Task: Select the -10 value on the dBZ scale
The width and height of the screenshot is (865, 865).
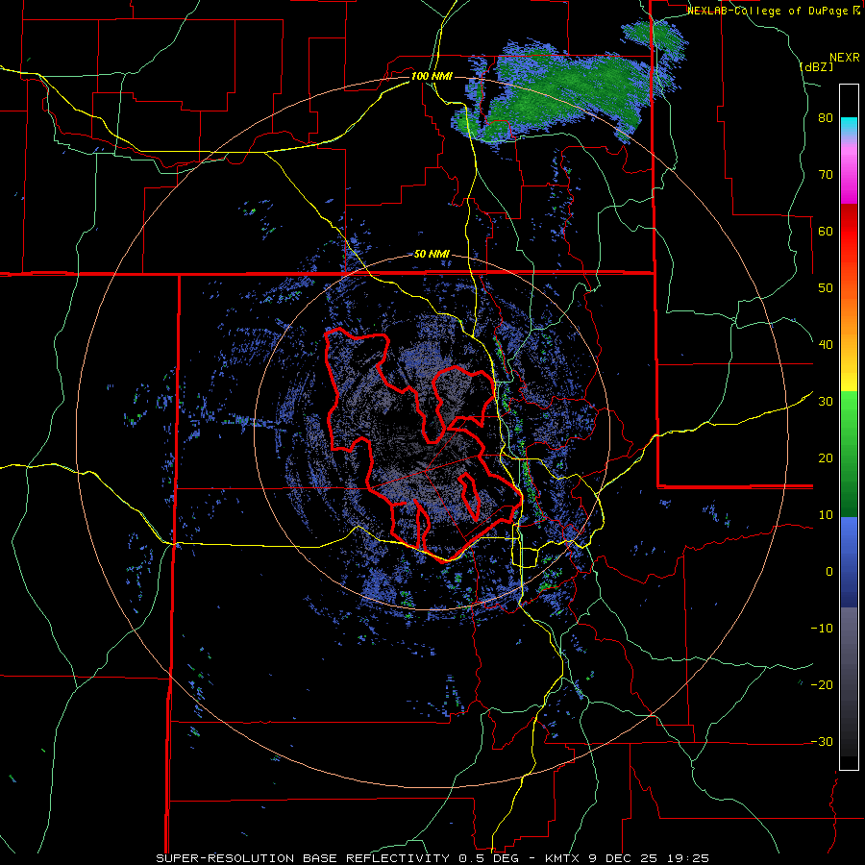Action: 822,628
